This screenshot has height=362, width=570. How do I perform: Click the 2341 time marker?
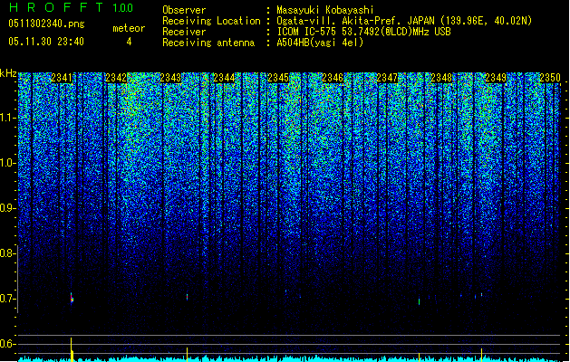point(62,78)
